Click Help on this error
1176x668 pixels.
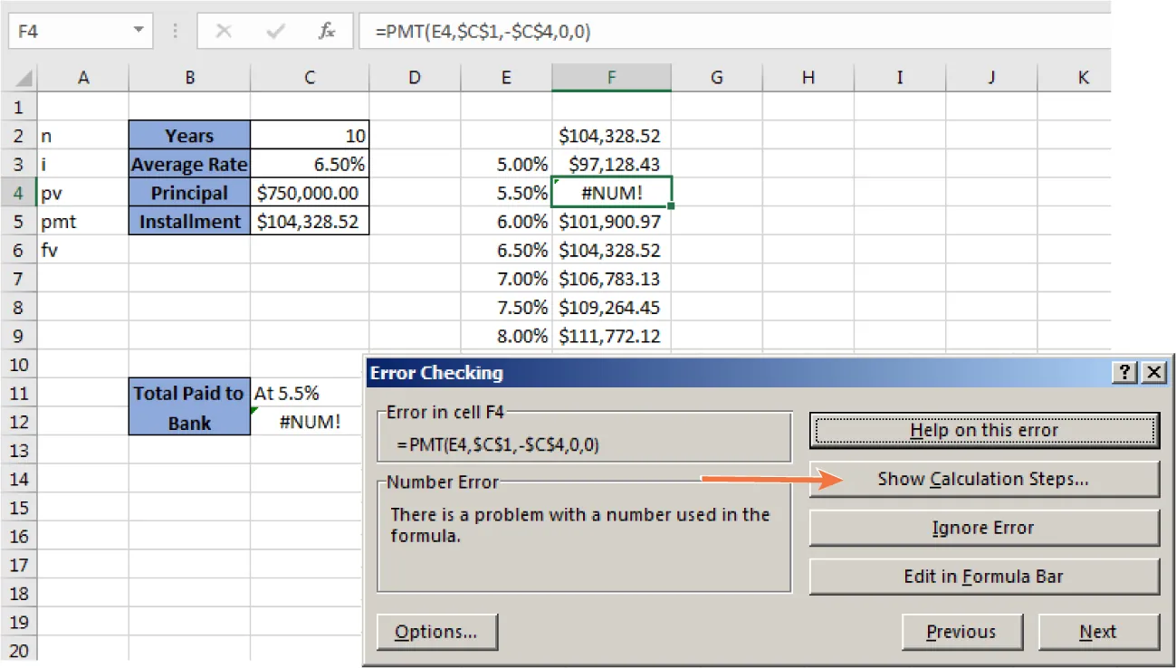pos(983,430)
